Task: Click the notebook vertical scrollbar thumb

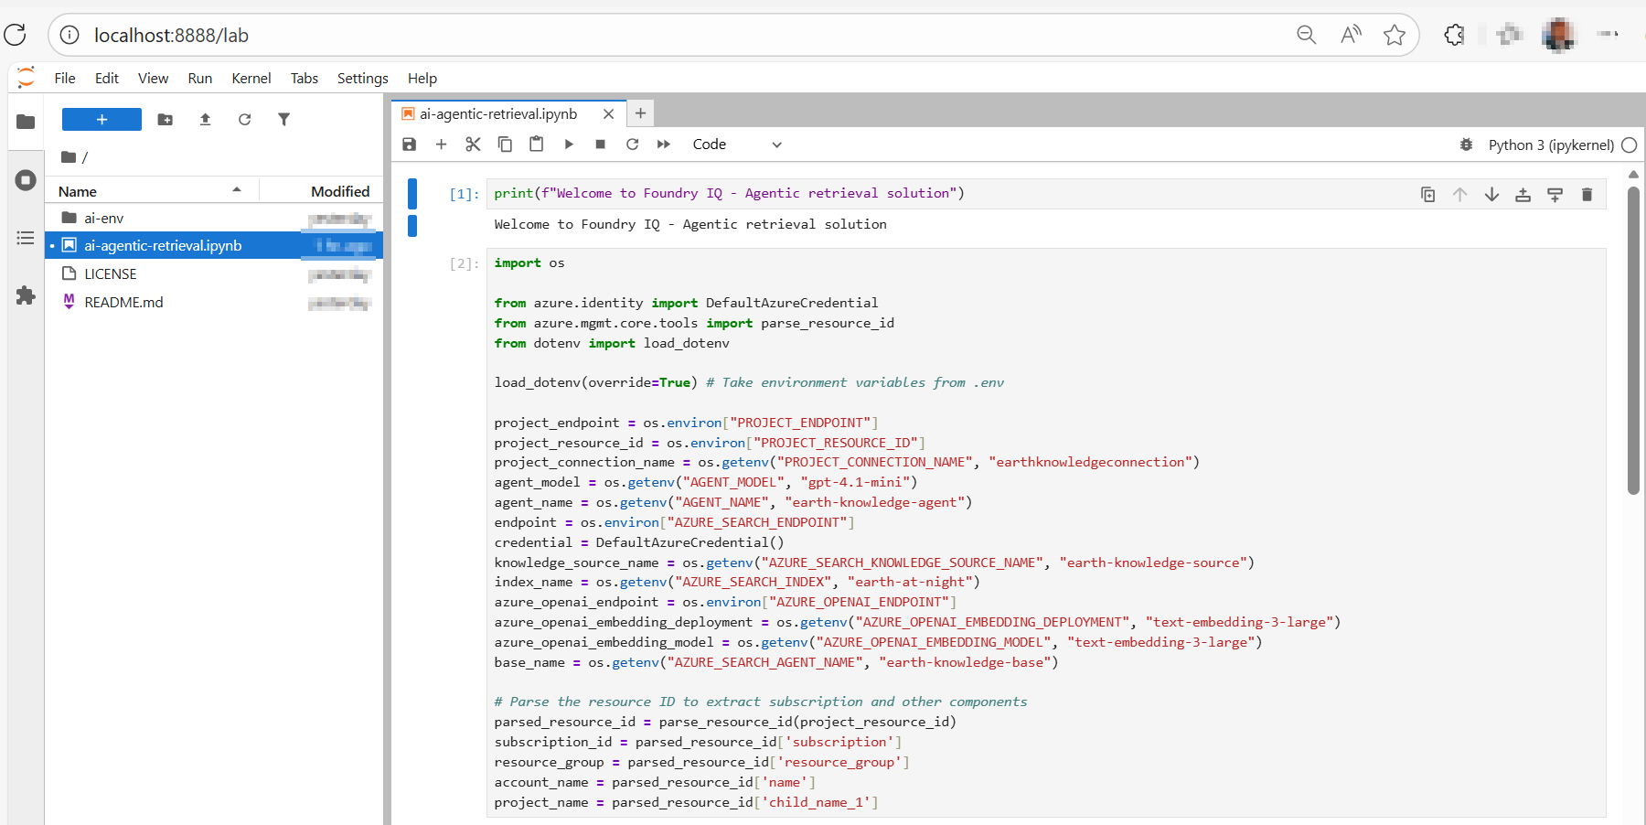Action: 1633,338
